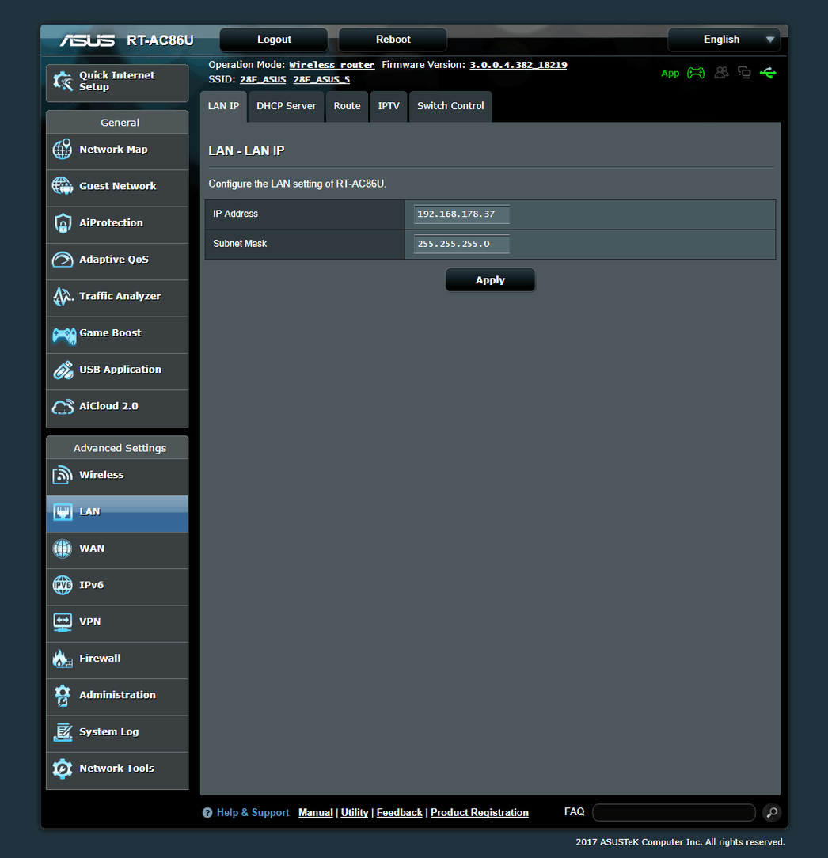This screenshot has height=858, width=828.
Task: Click the ASUSTeK copyright notice text
Action: [680, 842]
